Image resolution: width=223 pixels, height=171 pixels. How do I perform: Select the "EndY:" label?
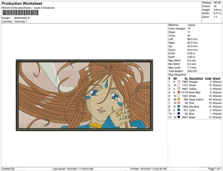pyautogui.click(x=172, y=57)
